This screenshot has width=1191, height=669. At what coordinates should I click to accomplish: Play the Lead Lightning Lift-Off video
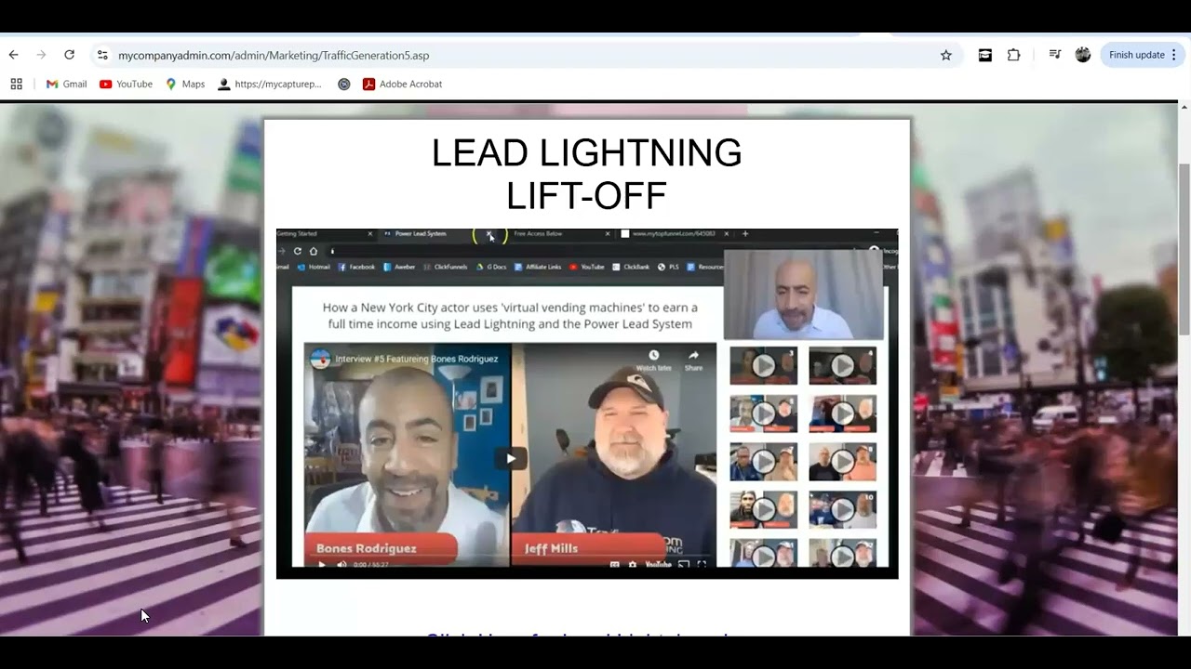pyautogui.click(x=510, y=458)
